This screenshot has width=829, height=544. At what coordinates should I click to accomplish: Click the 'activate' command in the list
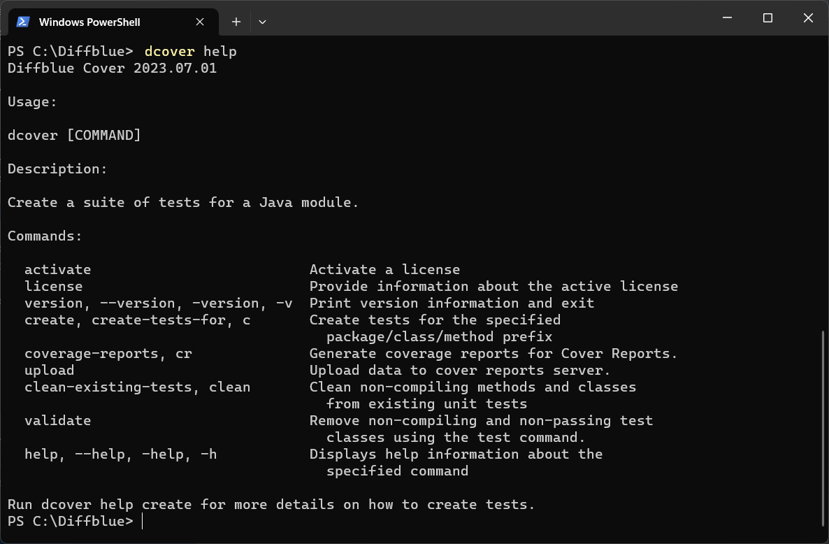[x=58, y=269]
